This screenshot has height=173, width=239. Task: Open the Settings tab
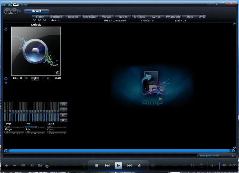pyautogui.click(x=56, y=17)
